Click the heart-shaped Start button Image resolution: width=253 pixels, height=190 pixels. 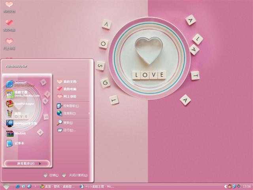pyautogui.click(x=6, y=186)
